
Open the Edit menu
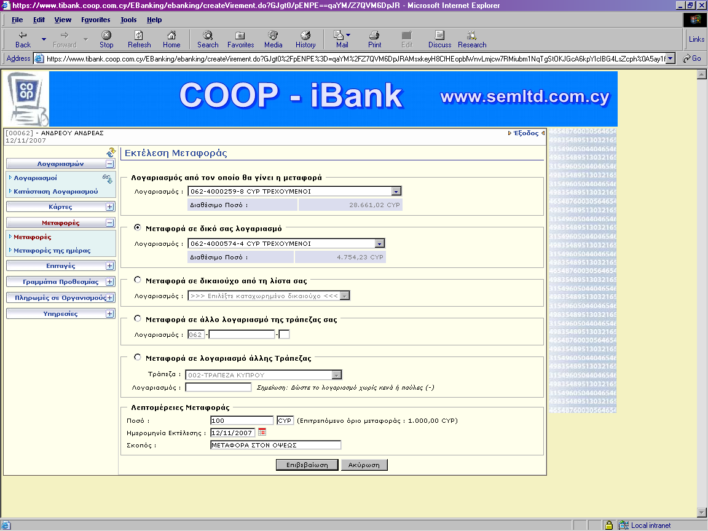tap(39, 20)
